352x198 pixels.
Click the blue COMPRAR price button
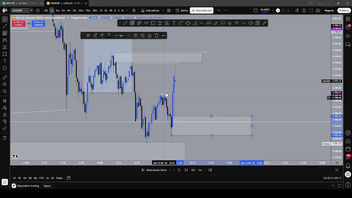pyautogui.click(x=38, y=24)
